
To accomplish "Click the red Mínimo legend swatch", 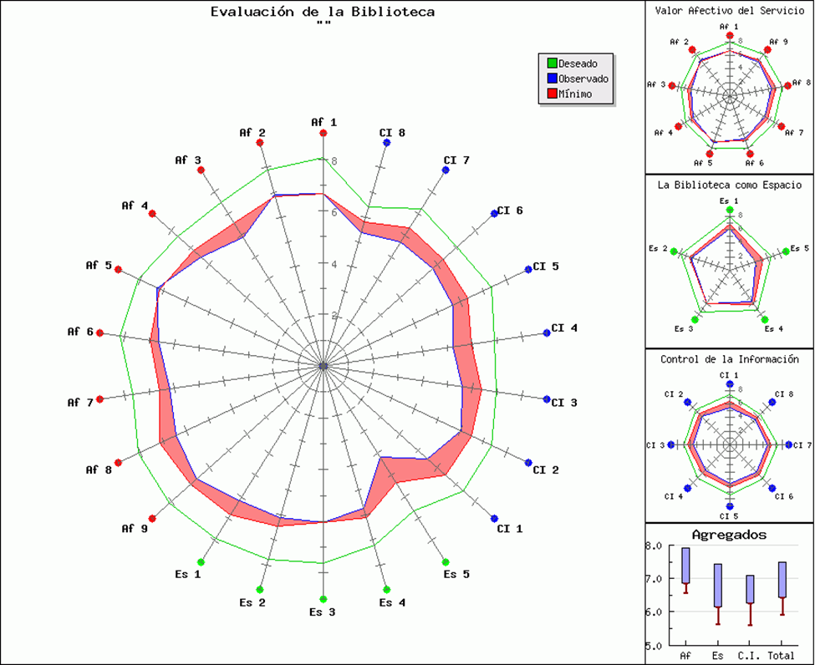I will pos(552,94).
